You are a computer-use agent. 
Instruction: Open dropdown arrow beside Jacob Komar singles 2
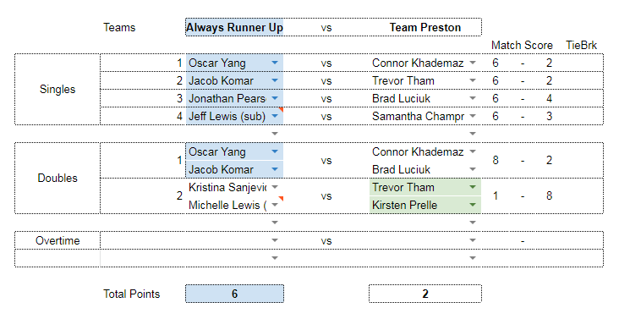[x=275, y=81]
